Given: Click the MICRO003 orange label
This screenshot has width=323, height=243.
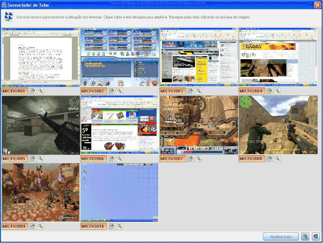Looking at the screenshot, I should coord(173,91).
